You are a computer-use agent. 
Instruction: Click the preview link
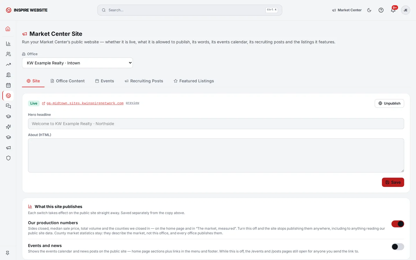(133, 103)
